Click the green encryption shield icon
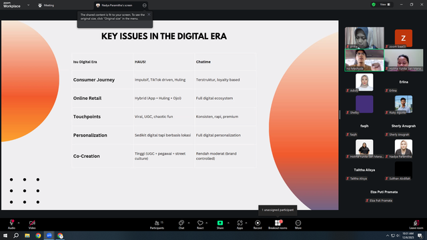Screen dimensions: 427x240 pyautogui.click(x=374, y=5)
